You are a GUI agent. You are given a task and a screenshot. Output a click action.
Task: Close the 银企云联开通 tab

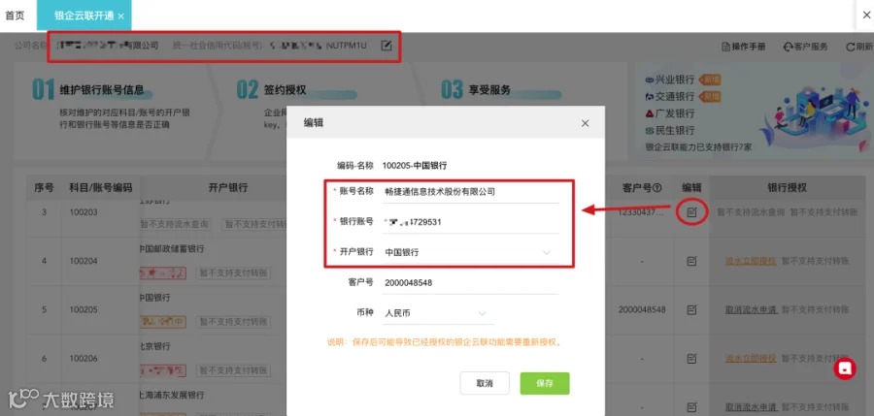121,16
